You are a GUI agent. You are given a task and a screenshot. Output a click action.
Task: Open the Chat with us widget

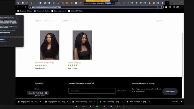pos(170,91)
